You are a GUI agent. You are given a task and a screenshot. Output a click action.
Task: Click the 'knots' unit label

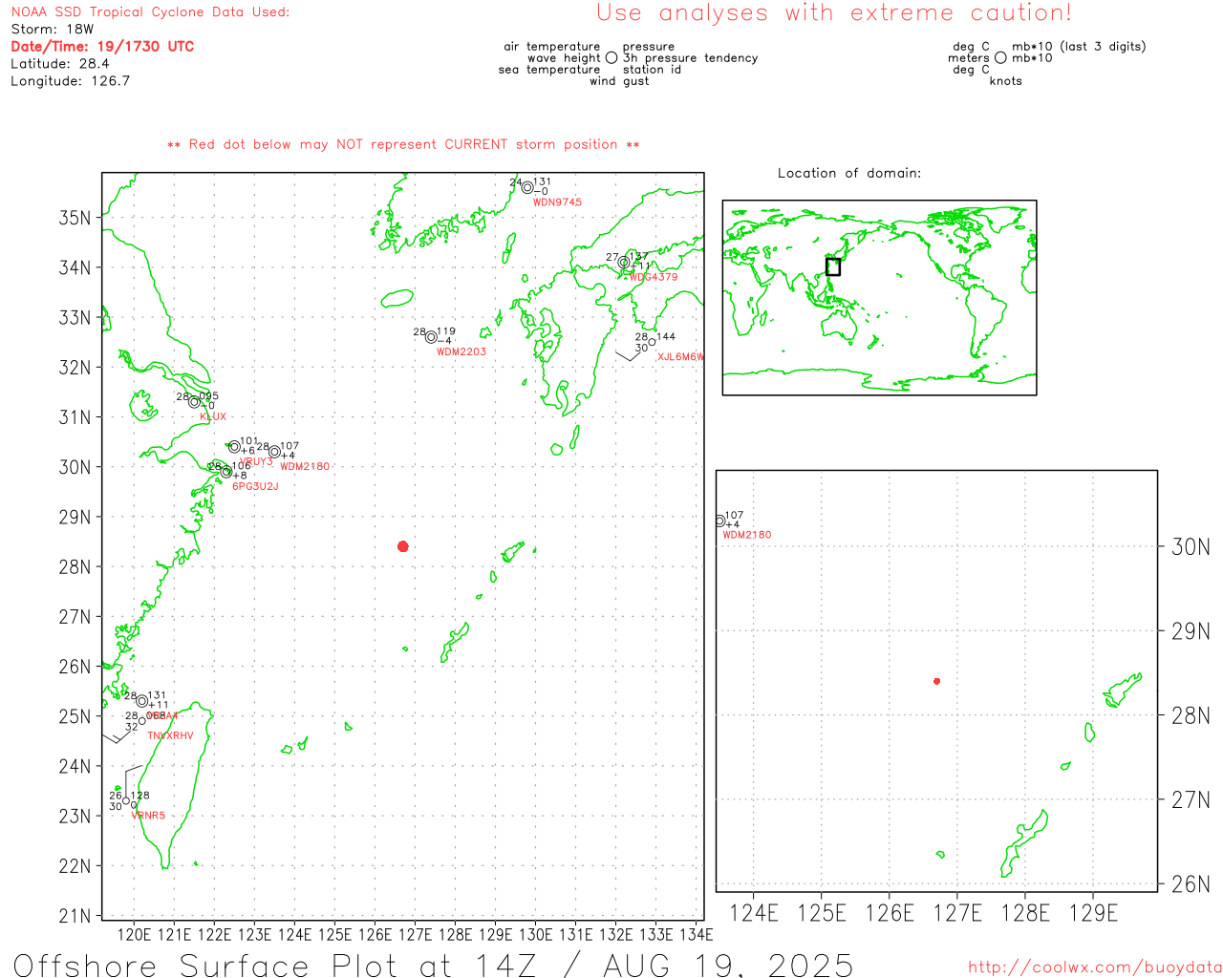coord(1006,81)
